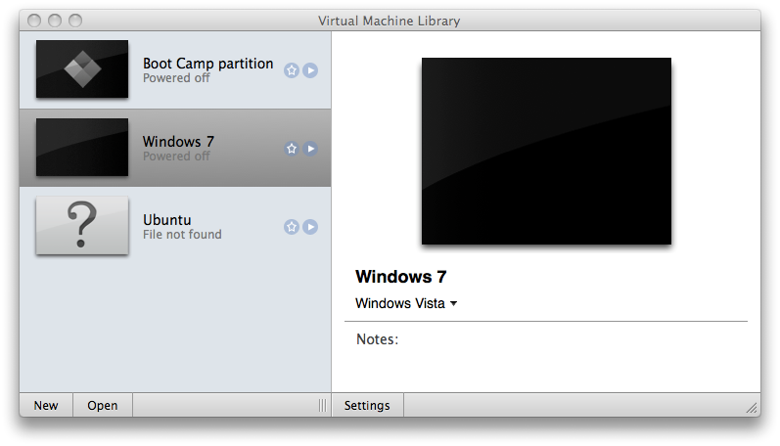Star the Windows 7 virtual machine
Screen dimensions: 780x446
pos(292,149)
